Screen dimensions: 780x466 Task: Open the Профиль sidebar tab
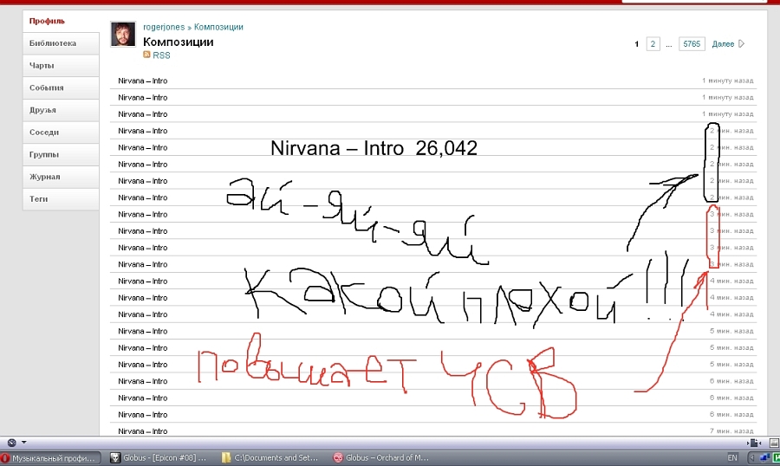[61, 22]
